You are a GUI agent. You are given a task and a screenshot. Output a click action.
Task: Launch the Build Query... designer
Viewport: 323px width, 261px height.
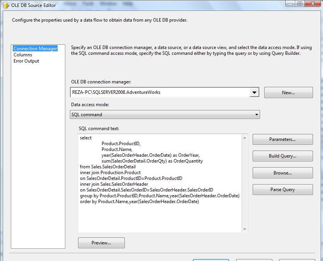point(282,156)
